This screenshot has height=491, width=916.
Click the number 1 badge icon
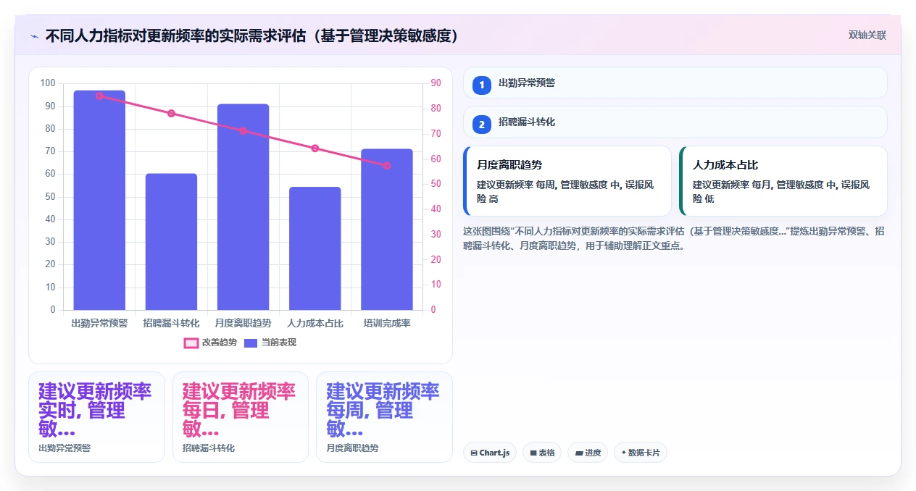[482, 85]
